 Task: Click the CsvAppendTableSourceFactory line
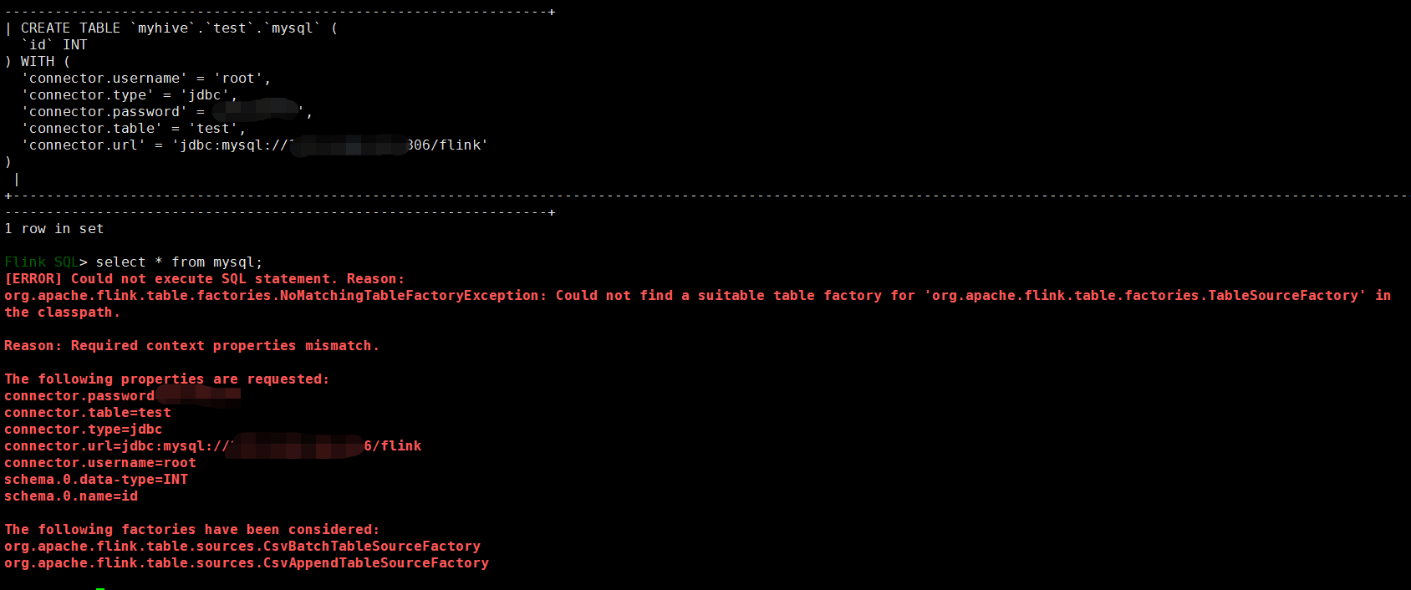tap(247, 563)
